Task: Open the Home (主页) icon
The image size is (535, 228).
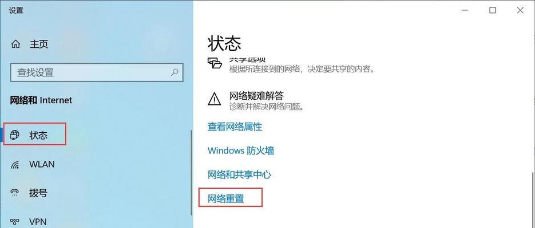Action: (15, 44)
